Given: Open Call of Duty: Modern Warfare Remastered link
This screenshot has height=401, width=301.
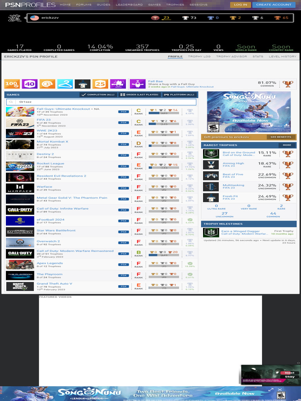Looking at the screenshot, I should (x=75, y=251).
